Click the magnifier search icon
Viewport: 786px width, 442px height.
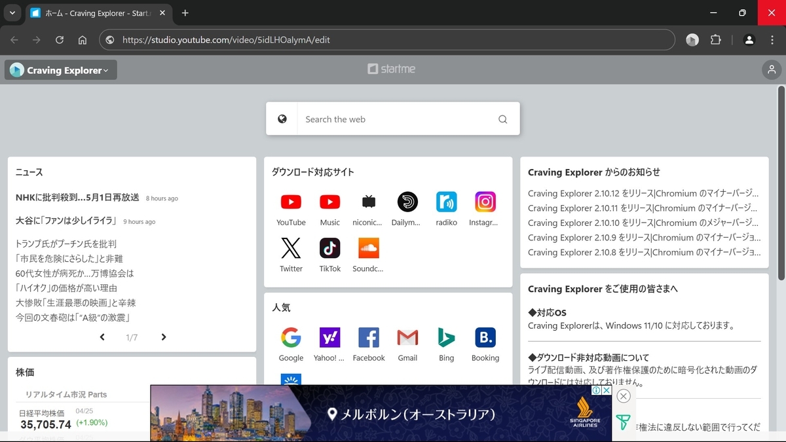502,119
